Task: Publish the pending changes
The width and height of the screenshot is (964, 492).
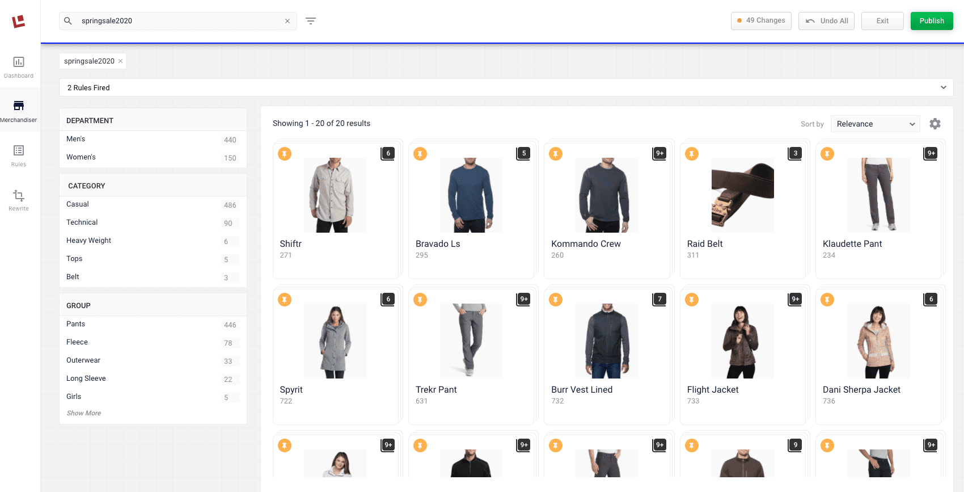Action: coord(932,21)
